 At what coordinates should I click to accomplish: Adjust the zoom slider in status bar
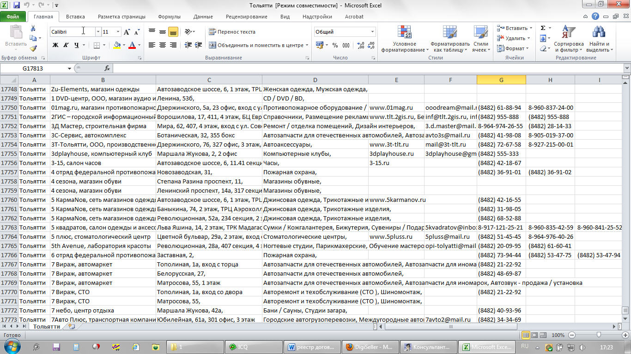[599, 335]
